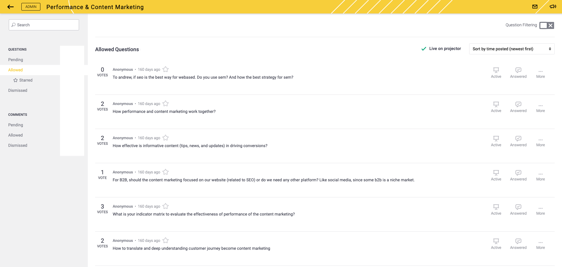
Task: Open the inbox envelope icon
Action: pyautogui.click(x=535, y=6)
